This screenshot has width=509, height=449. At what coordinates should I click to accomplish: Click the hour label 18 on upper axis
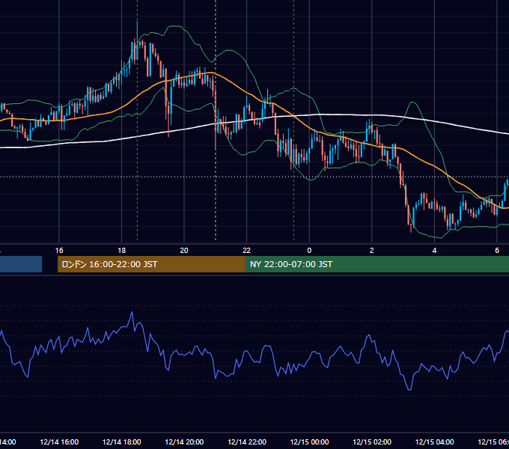click(x=122, y=251)
